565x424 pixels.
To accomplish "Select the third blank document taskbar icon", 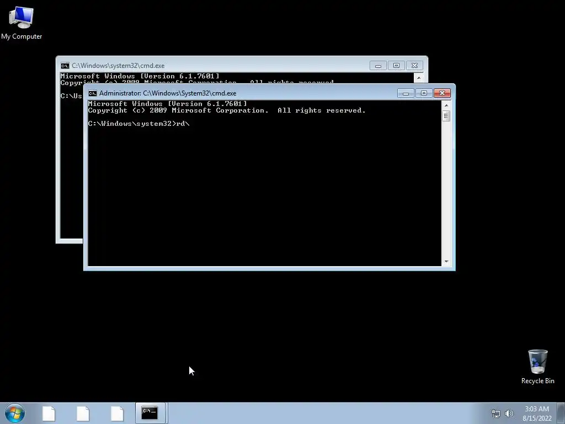I will pyautogui.click(x=117, y=414).
